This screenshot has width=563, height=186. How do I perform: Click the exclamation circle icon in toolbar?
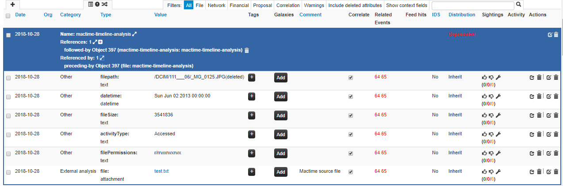(97, 4)
